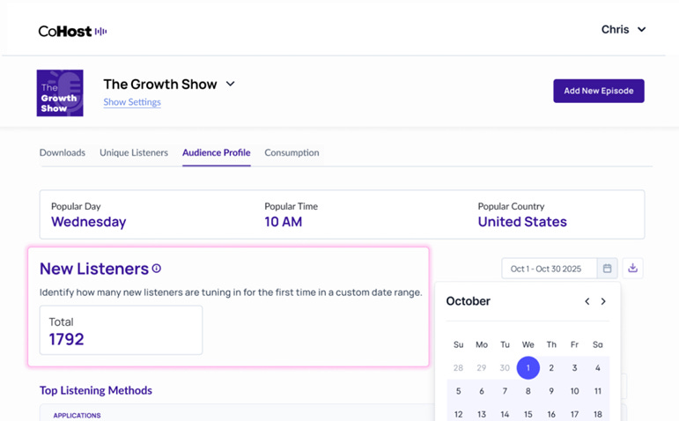Go to previous month in calendar
Viewport: 679px width, 421px height.
[x=587, y=301]
